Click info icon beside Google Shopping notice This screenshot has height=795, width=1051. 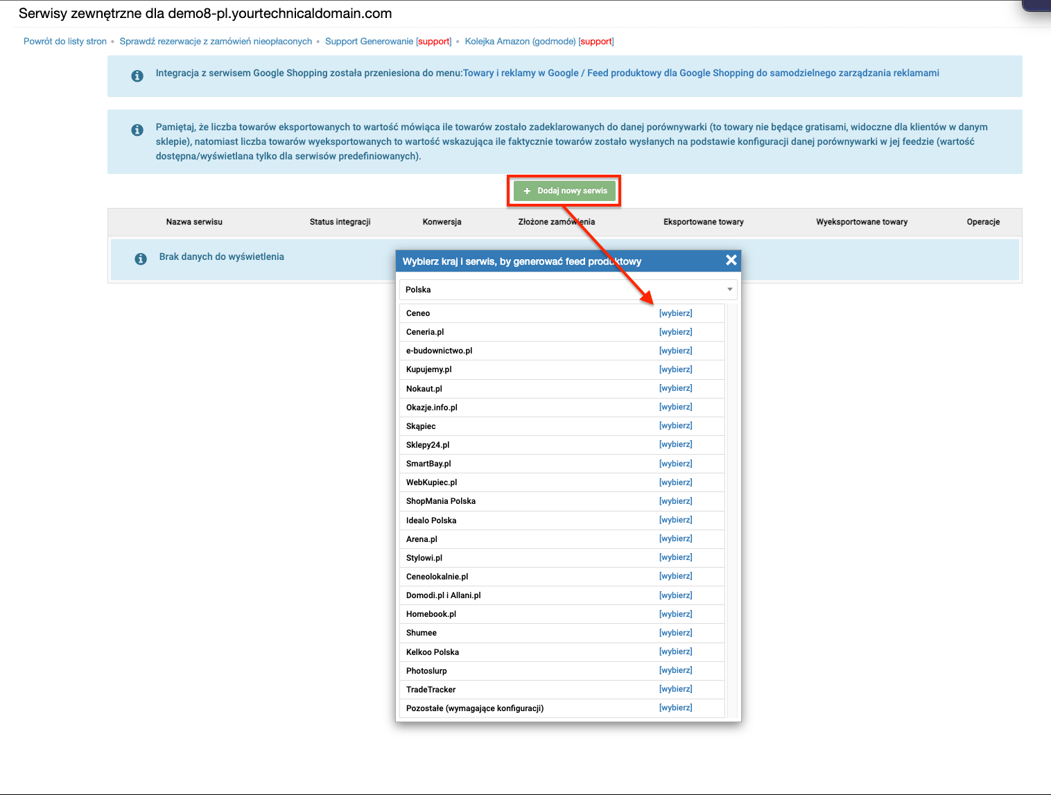tap(137, 76)
